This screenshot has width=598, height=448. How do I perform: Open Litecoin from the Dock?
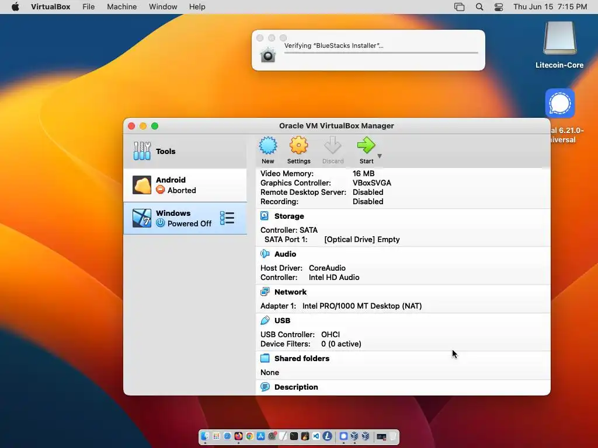[x=327, y=436]
